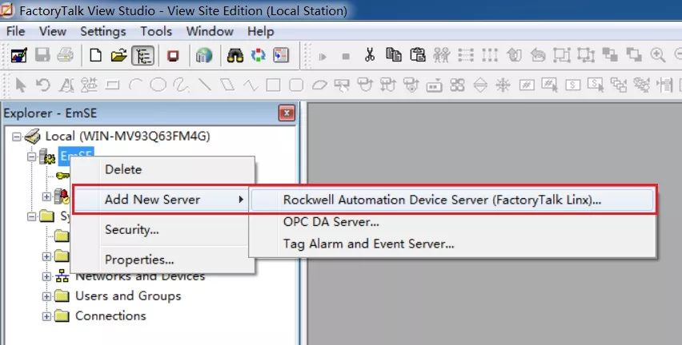The image size is (682, 345).
Task: Click the Copy icon
Action: click(x=394, y=54)
